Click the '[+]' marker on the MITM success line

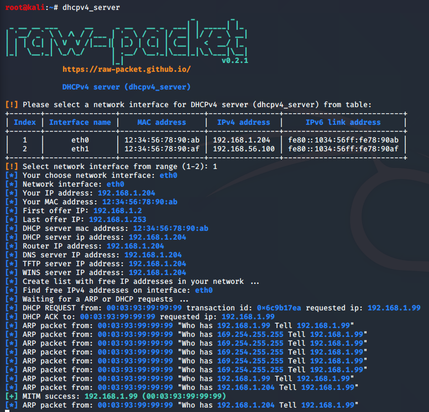pos(12,396)
